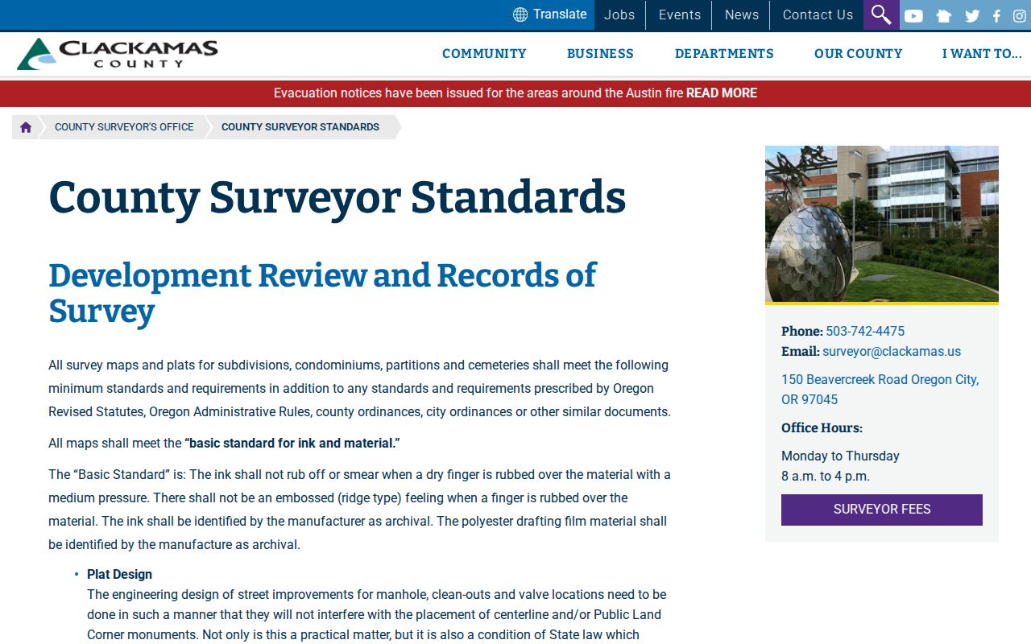This screenshot has height=644, width=1031.
Task: Click the Clackamas County logo
Action: 118,54
